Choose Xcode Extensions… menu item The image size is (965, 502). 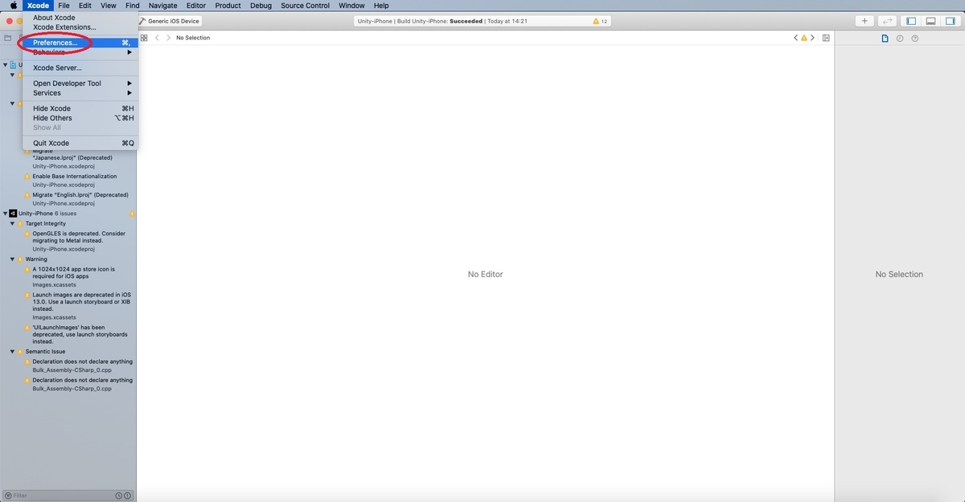(x=80, y=27)
